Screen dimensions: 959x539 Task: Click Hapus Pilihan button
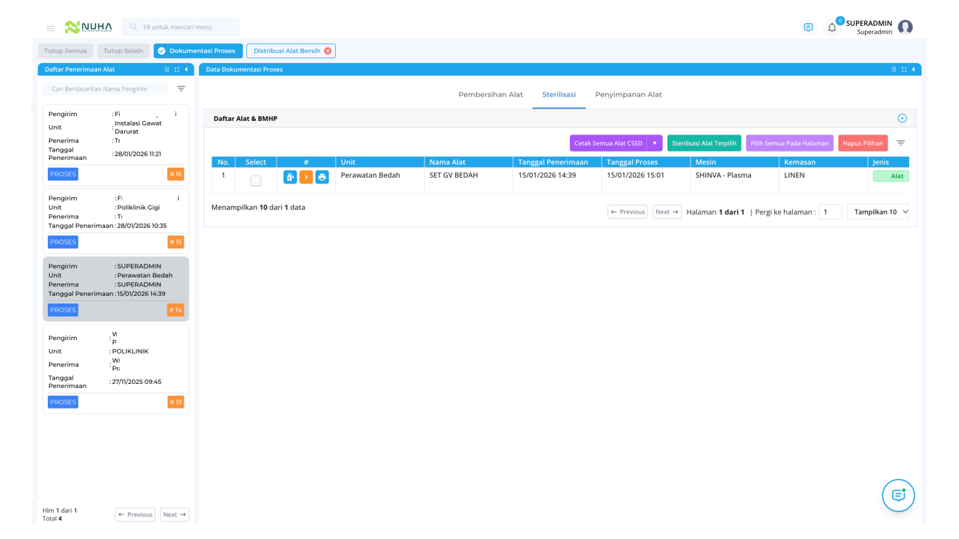coord(863,143)
